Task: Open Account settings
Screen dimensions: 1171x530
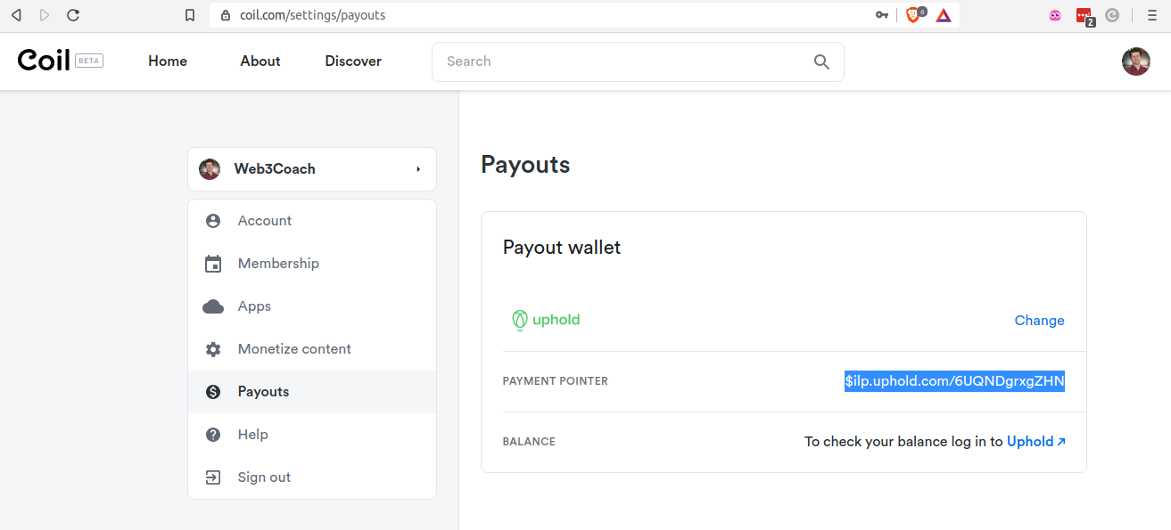Action: pyautogui.click(x=264, y=221)
